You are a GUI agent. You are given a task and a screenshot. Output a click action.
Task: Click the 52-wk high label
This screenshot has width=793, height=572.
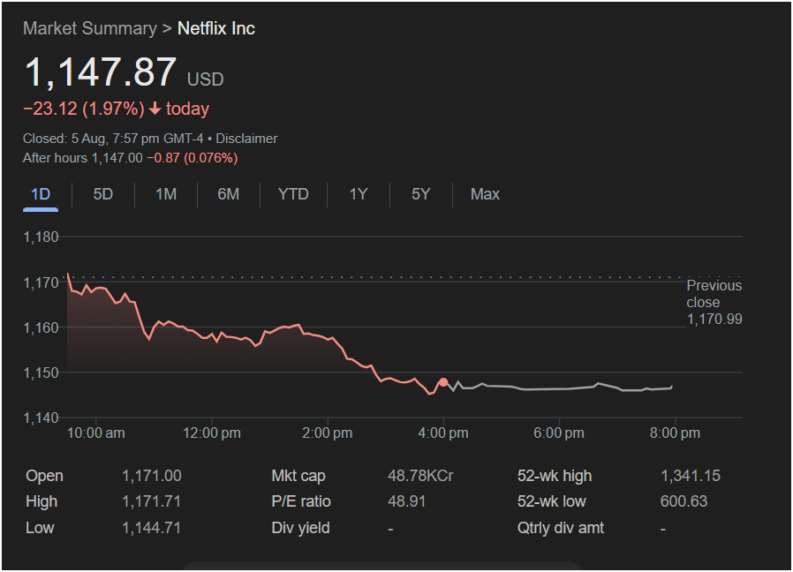(x=555, y=476)
